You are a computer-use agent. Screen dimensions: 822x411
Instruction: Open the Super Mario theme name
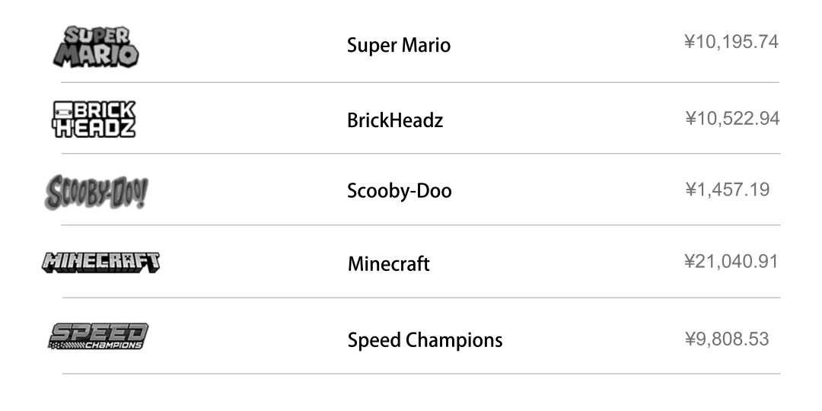click(x=398, y=45)
